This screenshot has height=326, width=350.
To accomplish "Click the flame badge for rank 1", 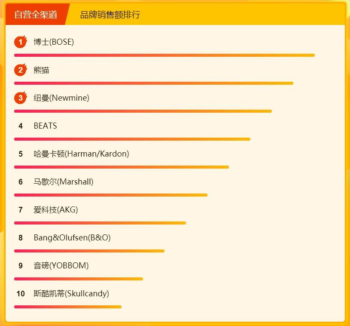I will [x=20, y=42].
